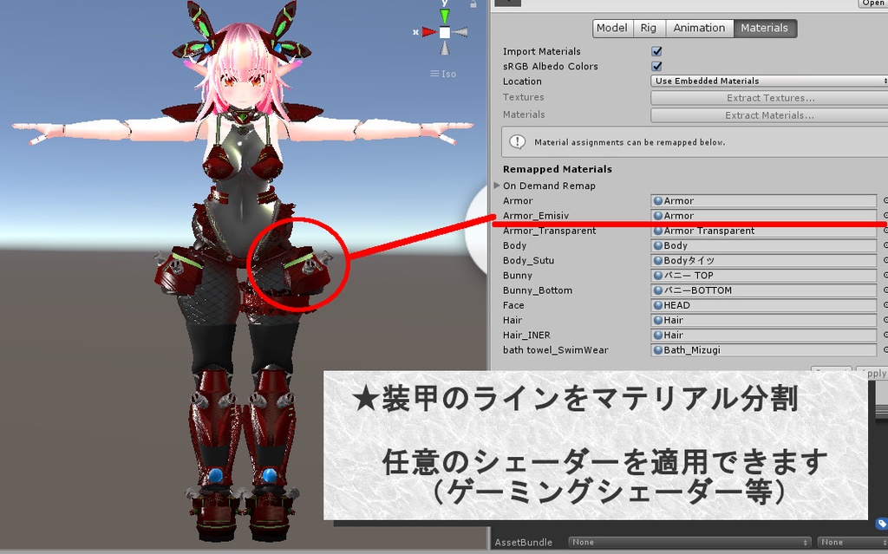Switch to the Rig tab
Screen dimensions: 888x554
click(648, 28)
